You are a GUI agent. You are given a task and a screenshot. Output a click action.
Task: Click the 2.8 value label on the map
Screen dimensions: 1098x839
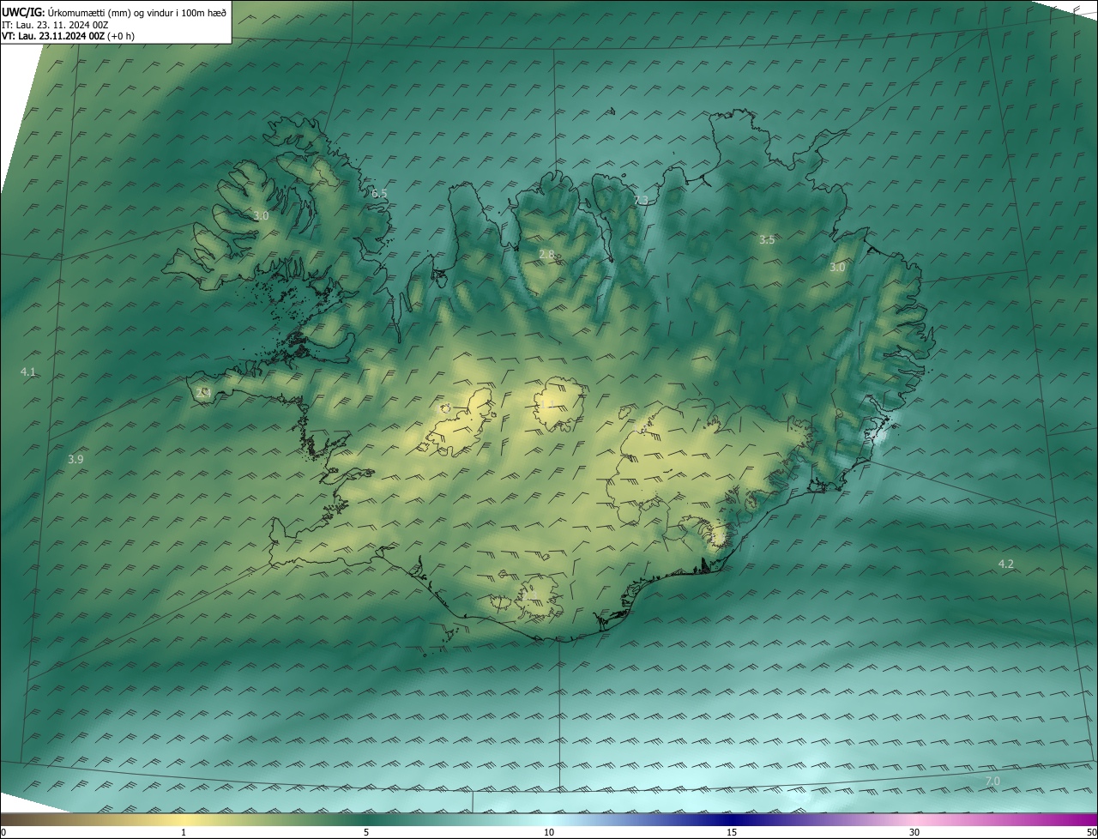546,255
